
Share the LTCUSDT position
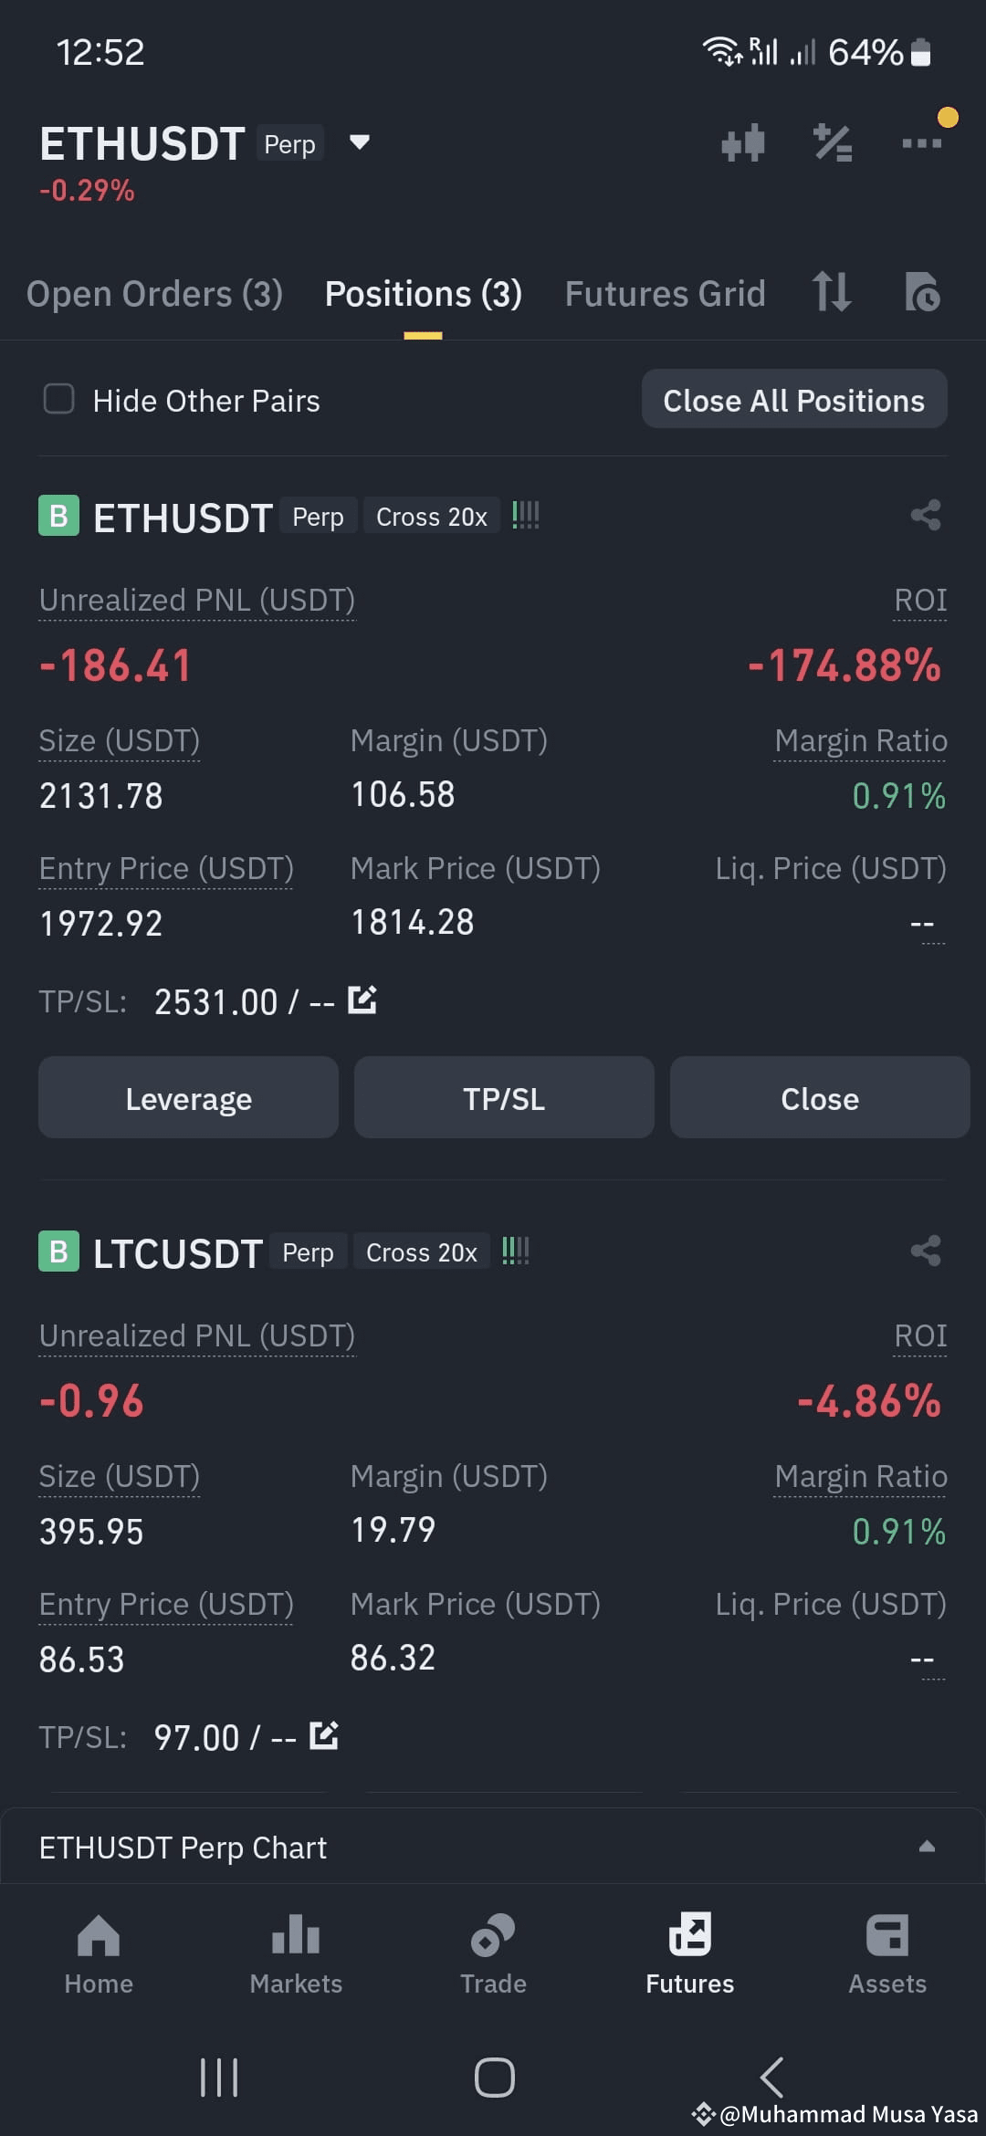[926, 1251]
